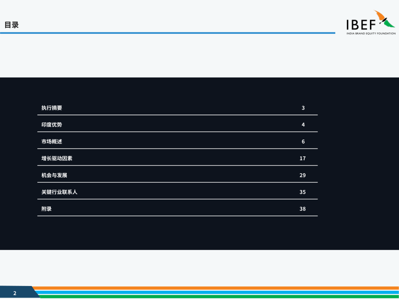Click the IBEF logo
The image size is (399, 299).
(371, 23)
